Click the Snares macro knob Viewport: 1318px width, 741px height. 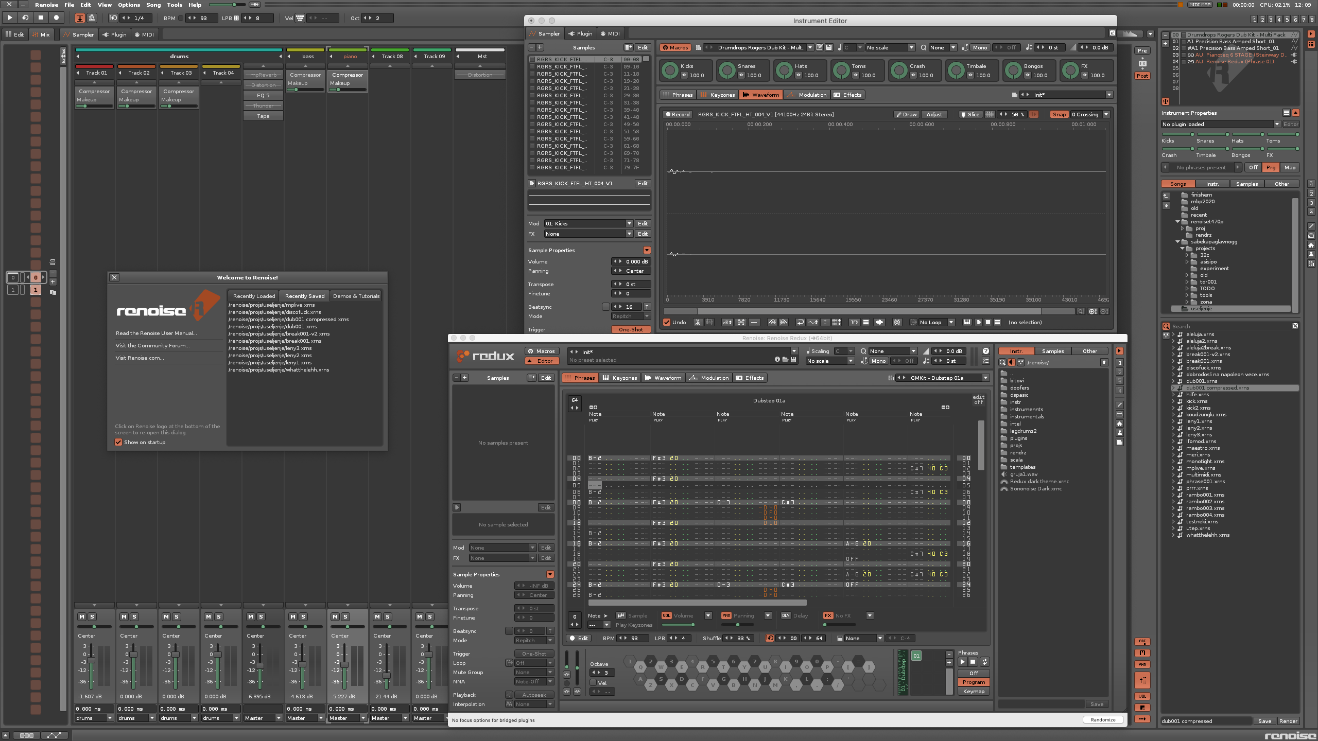[x=727, y=70]
